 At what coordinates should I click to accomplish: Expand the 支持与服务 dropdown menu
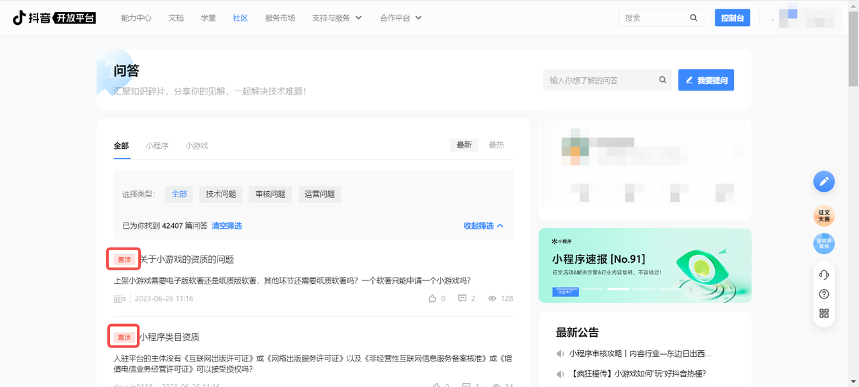pyautogui.click(x=337, y=18)
